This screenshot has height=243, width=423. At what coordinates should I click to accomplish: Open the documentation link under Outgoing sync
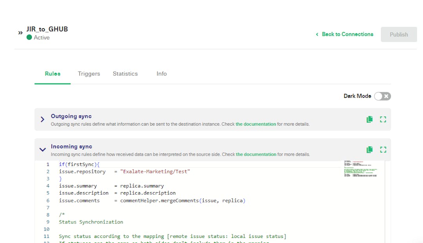(255, 124)
